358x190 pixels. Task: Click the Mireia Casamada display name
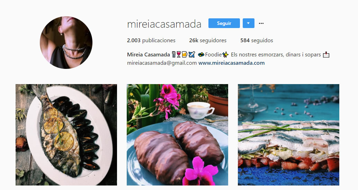pyautogui.click(x=149, y=55)
